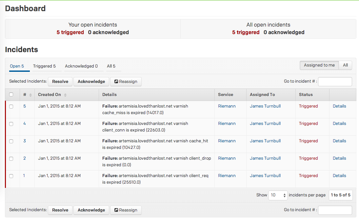Open Details link for client_req incident
The width and height of the screenshot is (359, 222).
pos(339,176)
